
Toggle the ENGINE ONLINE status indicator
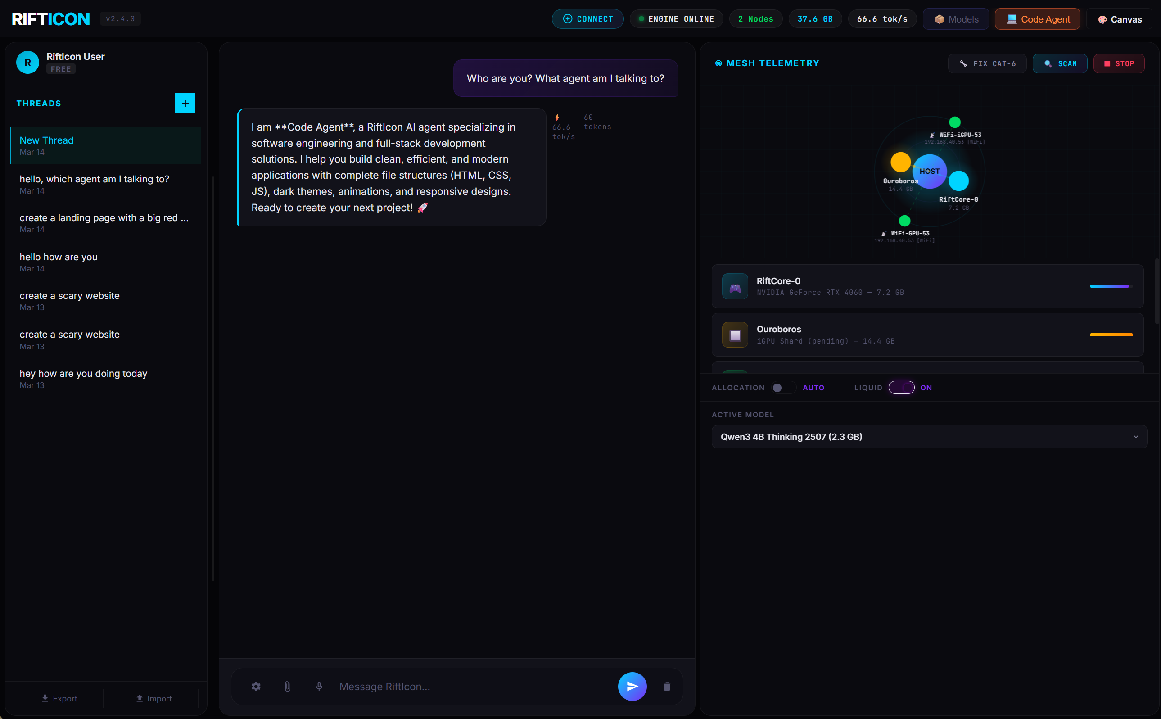641,18
